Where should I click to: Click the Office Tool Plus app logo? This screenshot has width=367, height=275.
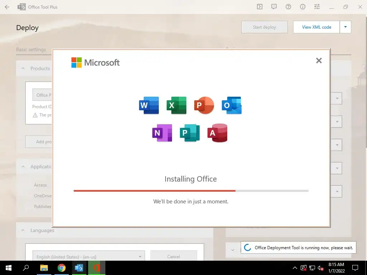pyautogui.click(x=22, y=7)
